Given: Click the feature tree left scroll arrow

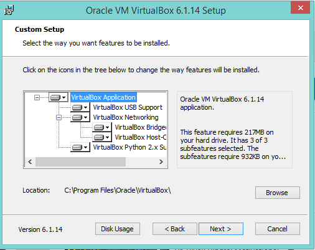Looking at the screenshot, I should pos(30,161).
